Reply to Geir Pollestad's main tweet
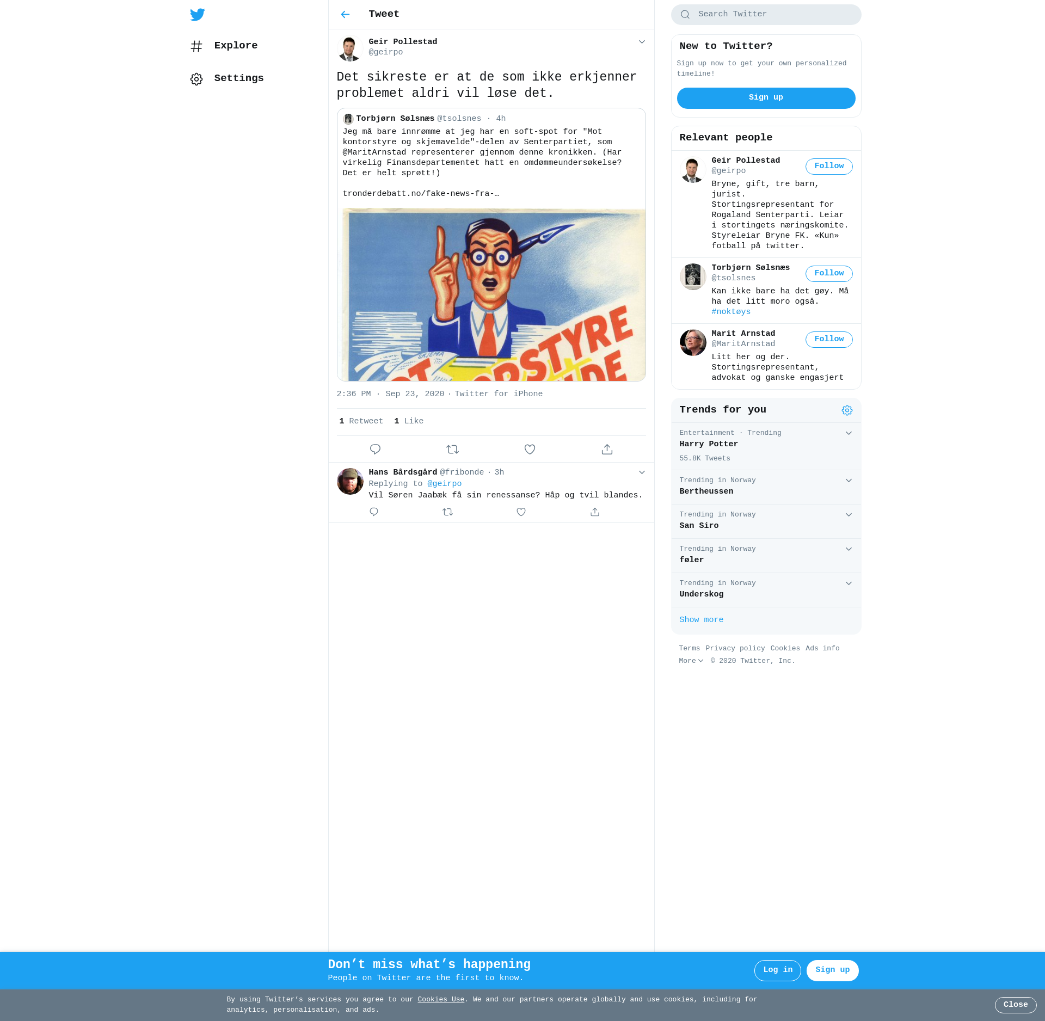 (375, 450)
